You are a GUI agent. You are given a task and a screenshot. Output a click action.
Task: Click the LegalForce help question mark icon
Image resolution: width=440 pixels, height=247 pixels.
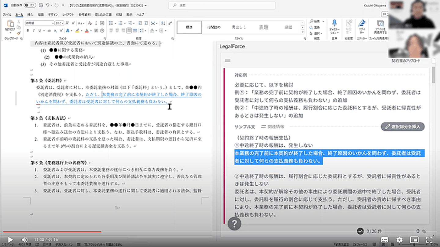point(234,224)
